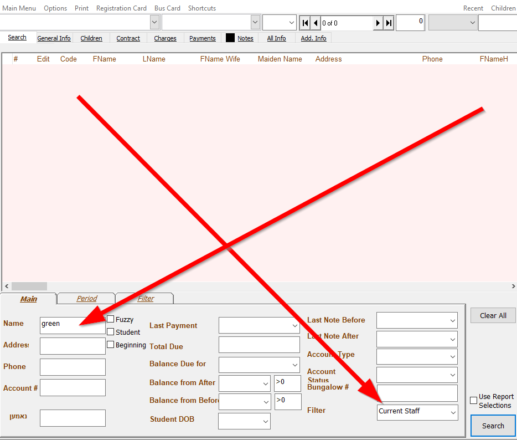
Task: Tick the Student checkbox
Action: click(x=111, y=332)
